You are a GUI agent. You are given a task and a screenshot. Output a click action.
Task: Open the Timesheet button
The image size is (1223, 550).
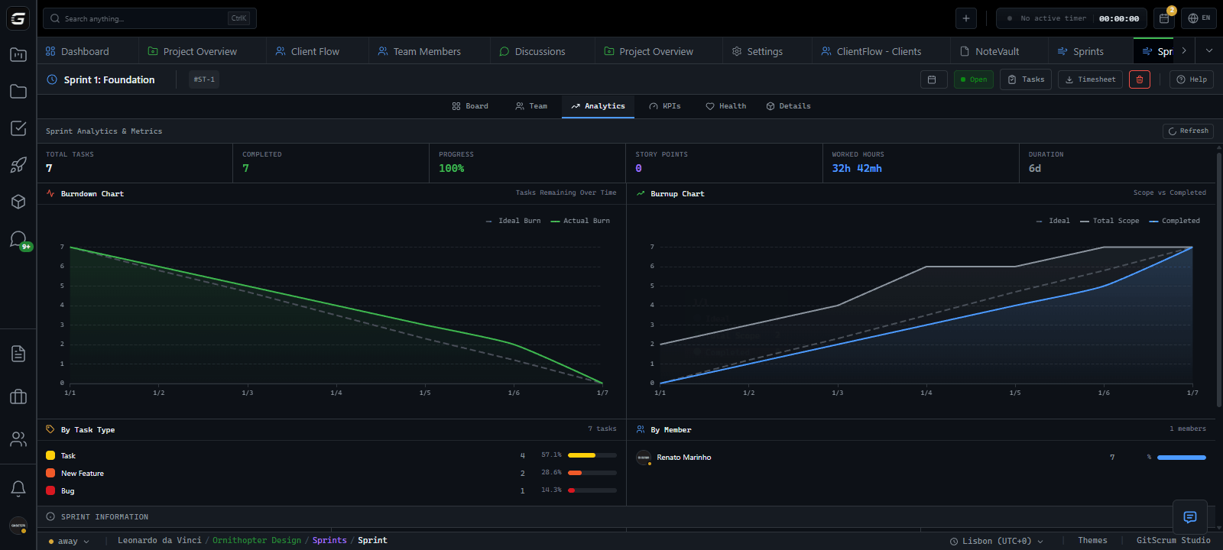coord(1090,79)
